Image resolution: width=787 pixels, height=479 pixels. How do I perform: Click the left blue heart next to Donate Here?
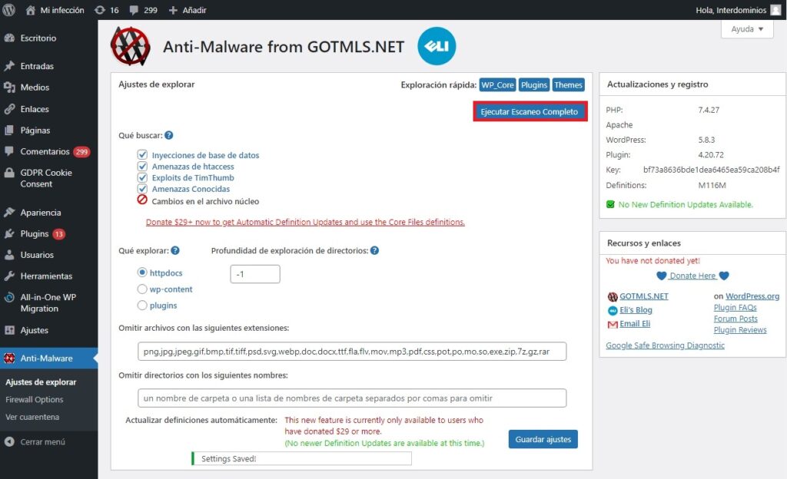[662, 276]
